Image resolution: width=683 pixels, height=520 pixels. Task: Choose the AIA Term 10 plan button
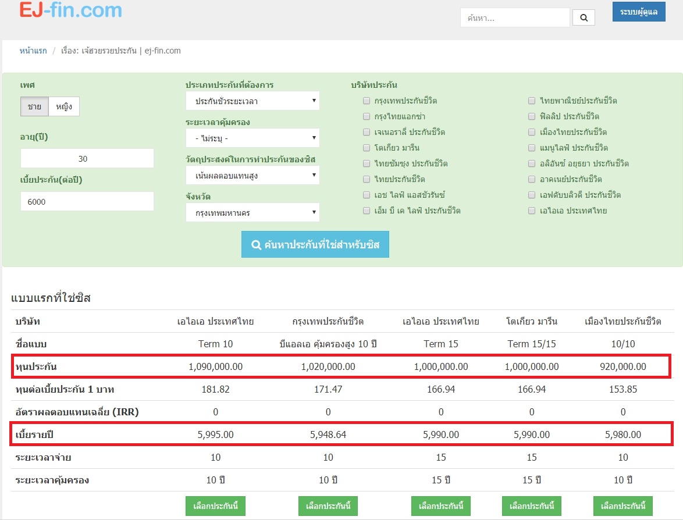(x=215, y=505)
